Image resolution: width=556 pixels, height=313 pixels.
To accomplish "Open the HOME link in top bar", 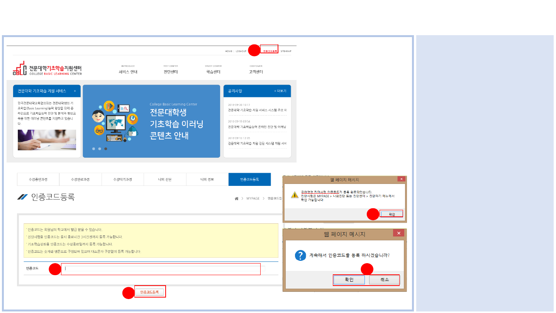I will 229,51.
